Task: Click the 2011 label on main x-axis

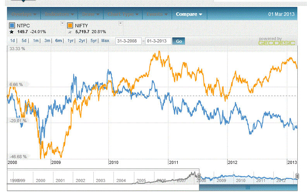Action: 174,162
